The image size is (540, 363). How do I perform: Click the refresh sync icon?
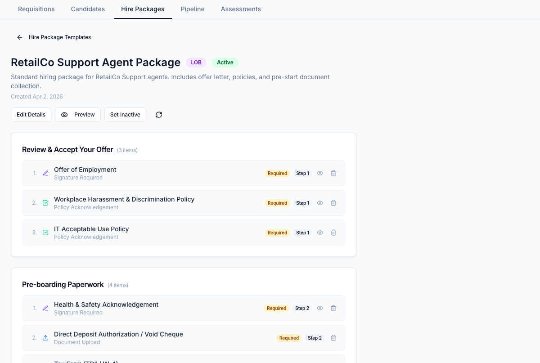(x=159, y=115)
